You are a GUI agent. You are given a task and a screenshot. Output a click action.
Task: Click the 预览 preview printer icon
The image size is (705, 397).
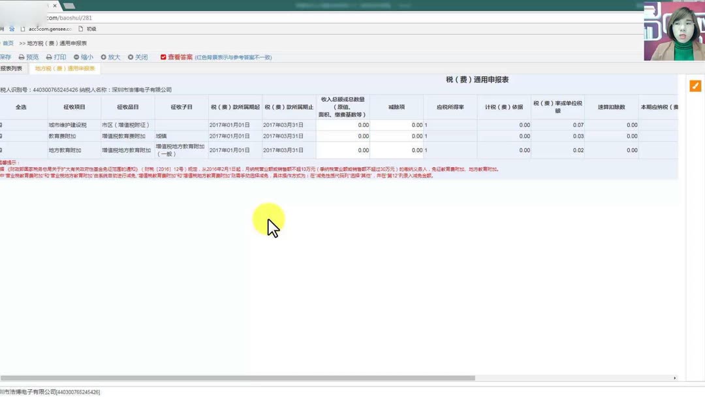click(22, 57)
